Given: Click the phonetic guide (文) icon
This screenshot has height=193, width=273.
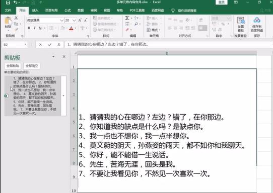Looking at the screenshot, I should 82,28.
